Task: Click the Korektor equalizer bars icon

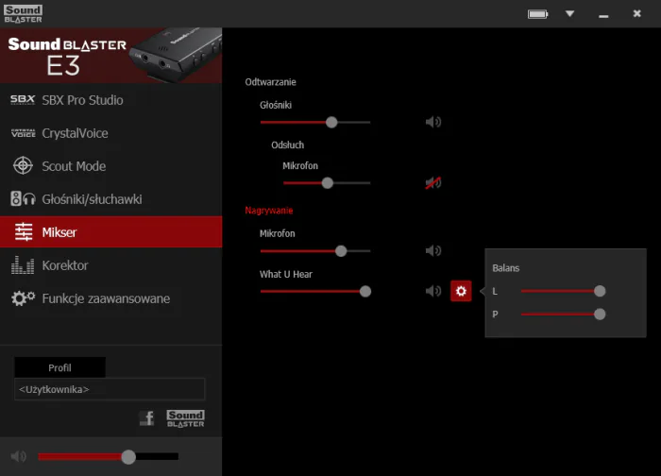Action: tap(23, 265)
